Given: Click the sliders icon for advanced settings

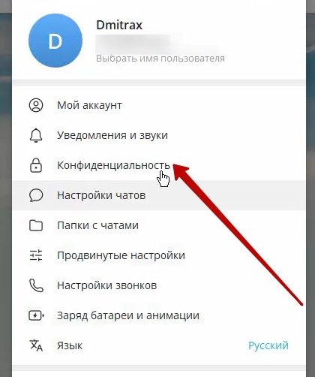Looking at the screenshot, I should click(36, 255).
